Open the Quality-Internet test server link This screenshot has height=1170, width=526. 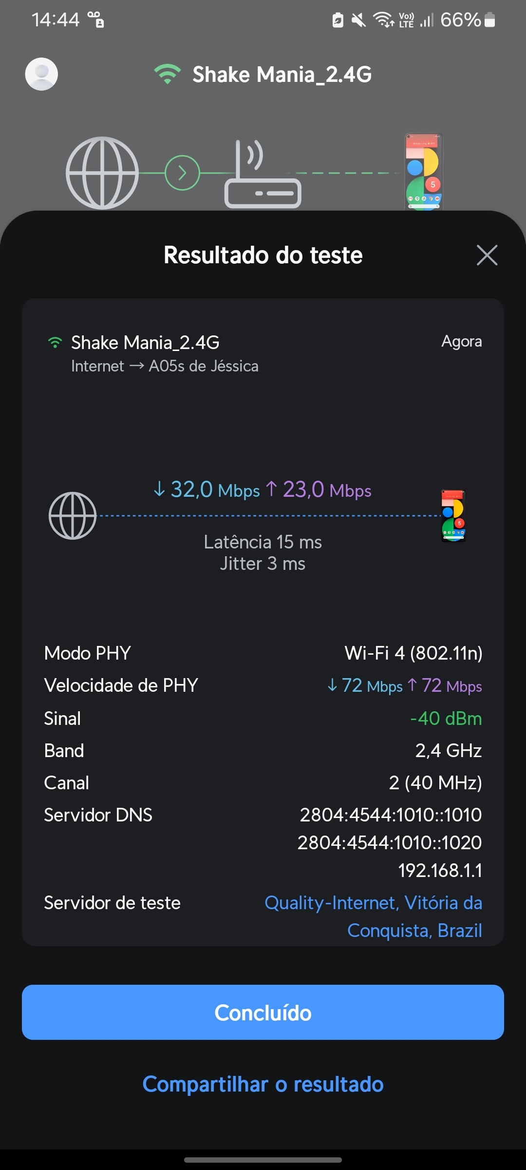coord(373,916)
